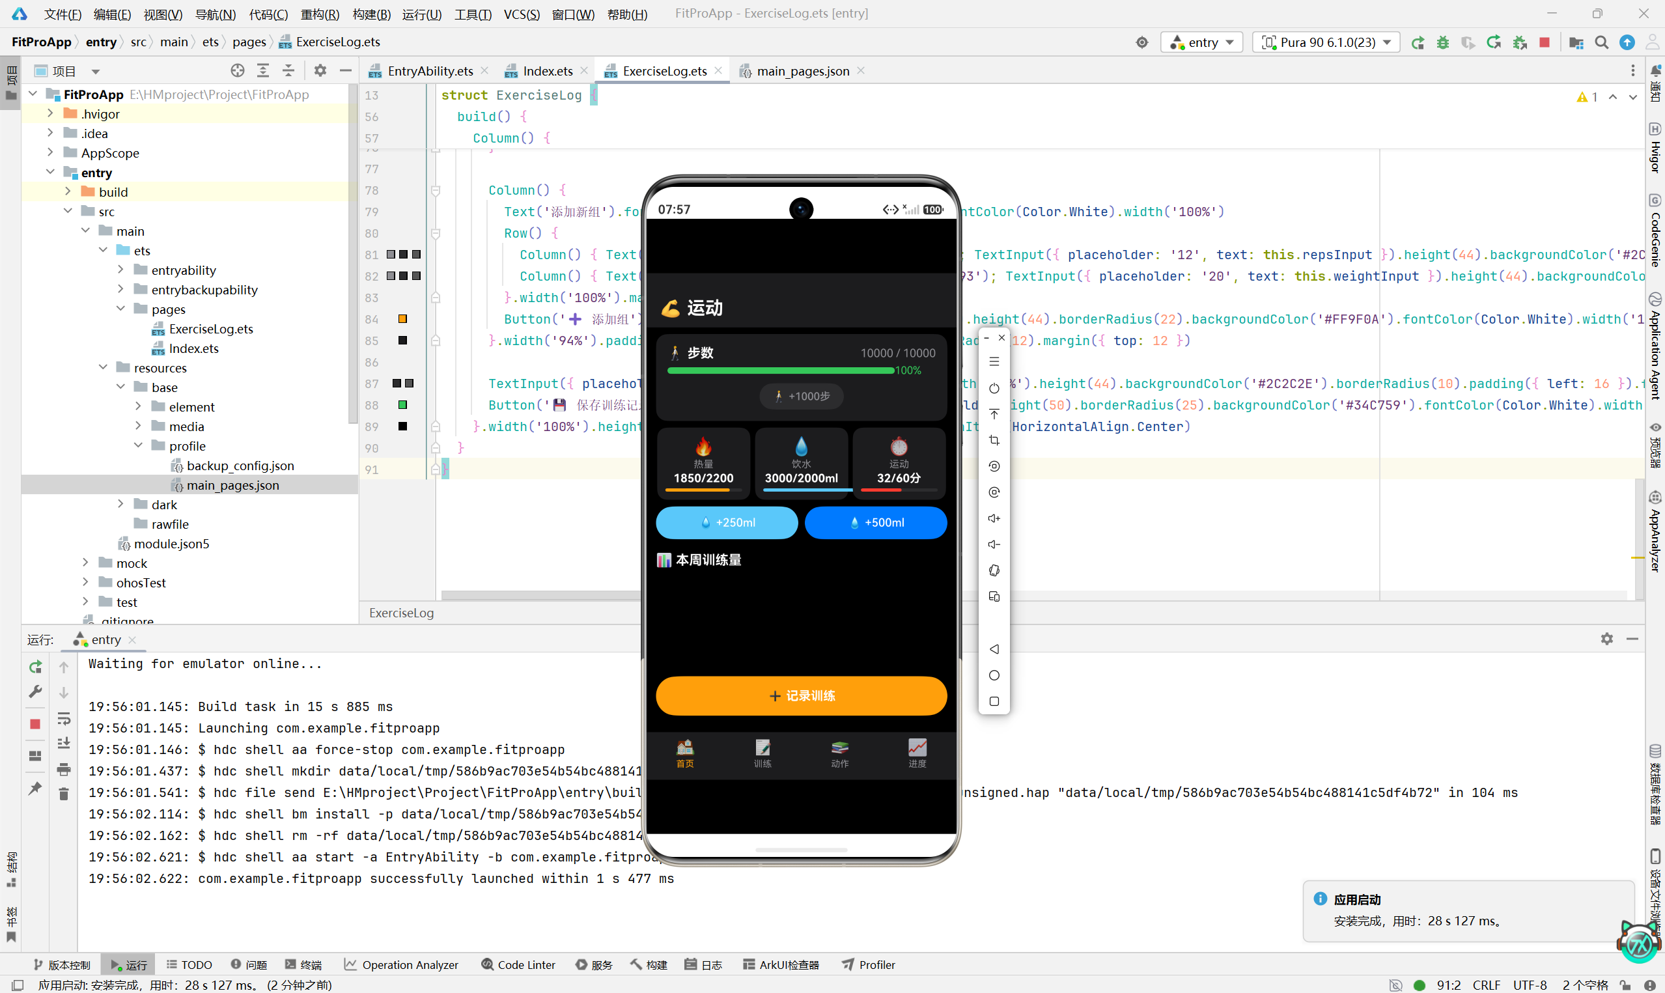Screen dimensions: 1665x993
Task: Open project panel settings gear
Action: pyautogui.click(x=320, y=70)
